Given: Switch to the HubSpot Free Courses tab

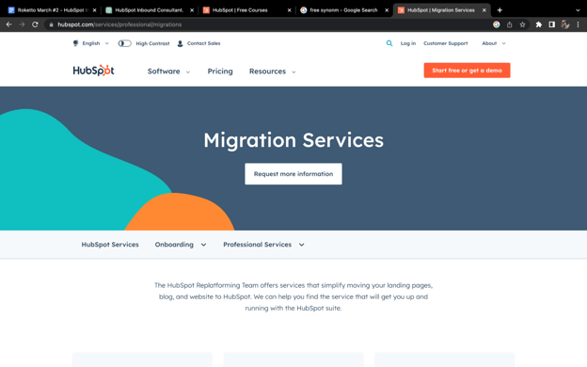Looking at the screenshot, I should pos(246,10).
